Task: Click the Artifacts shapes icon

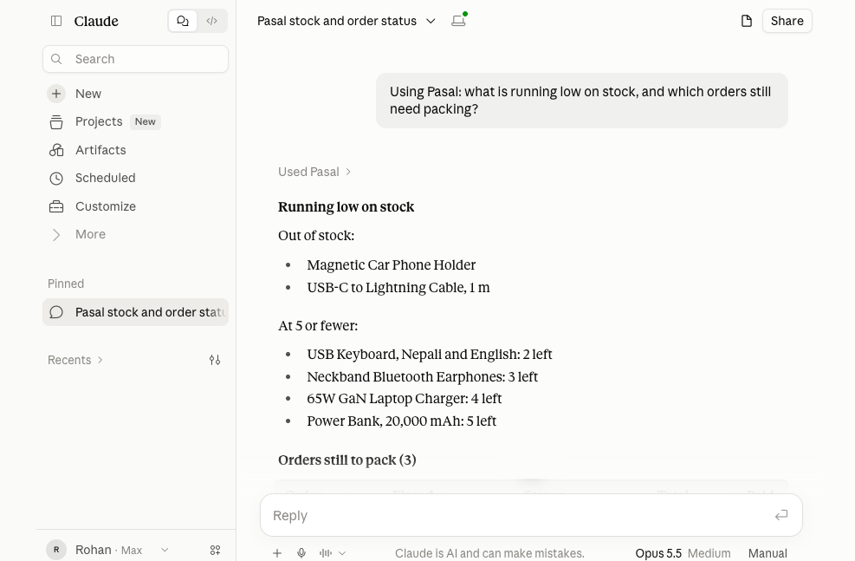Action: pyautogui.click(x=56, y=150)
